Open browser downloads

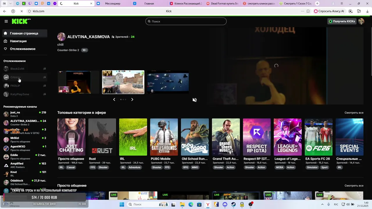367,11
